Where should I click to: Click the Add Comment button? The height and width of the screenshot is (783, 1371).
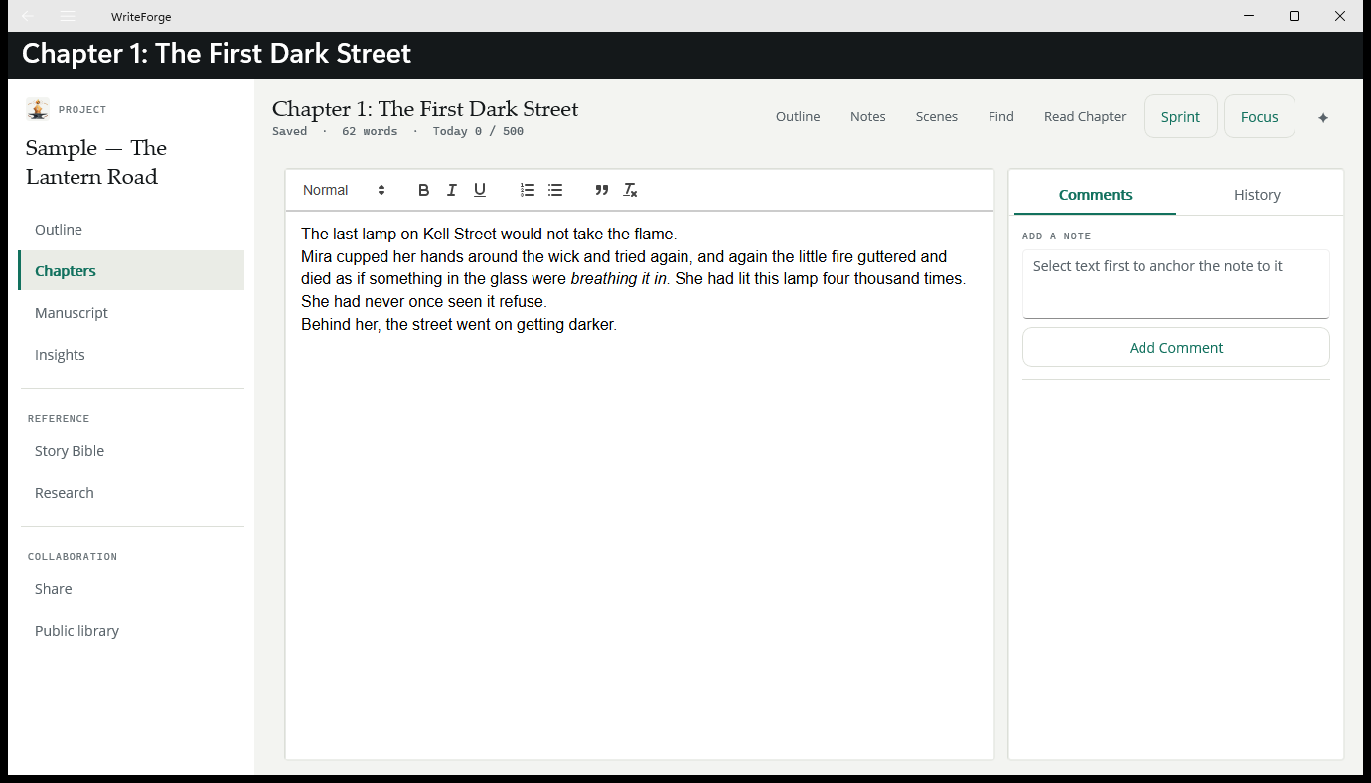(1176, 348)
